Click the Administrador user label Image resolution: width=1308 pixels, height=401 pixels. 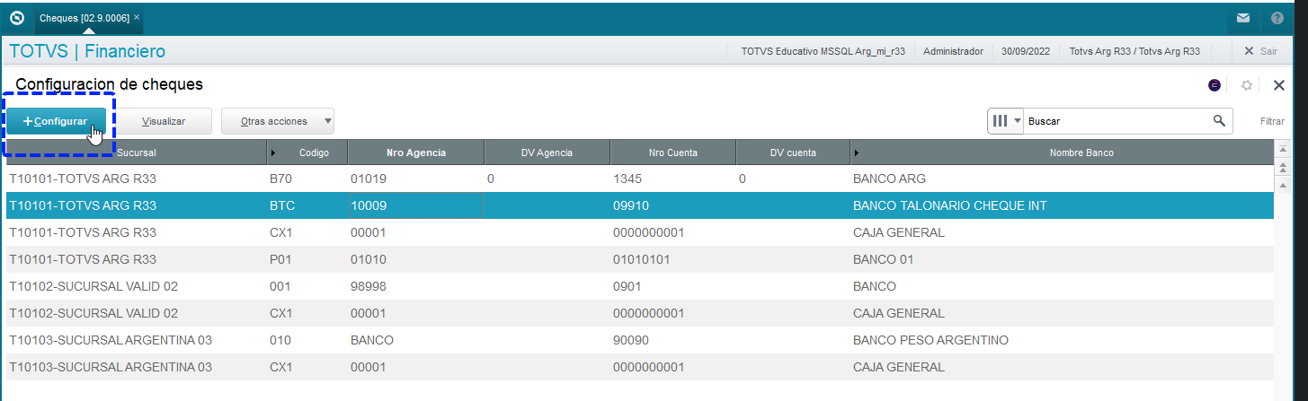[953, 51]
